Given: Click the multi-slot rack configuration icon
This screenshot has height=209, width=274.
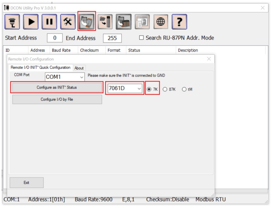Looking at the screenshot, I should [x=124, y=22].
